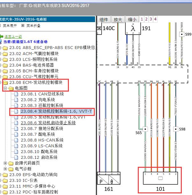Screen dimensions: 192x195
Task: Open the 电气诊断 folder label
Action: click(23, 169)
